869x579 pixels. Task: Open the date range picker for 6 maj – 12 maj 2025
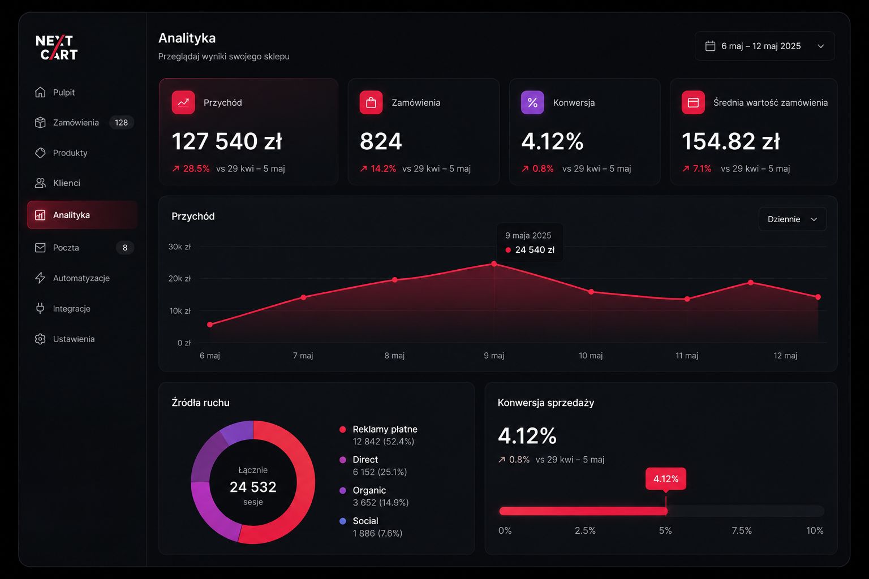pyautogui.click(x=765, y=46)
